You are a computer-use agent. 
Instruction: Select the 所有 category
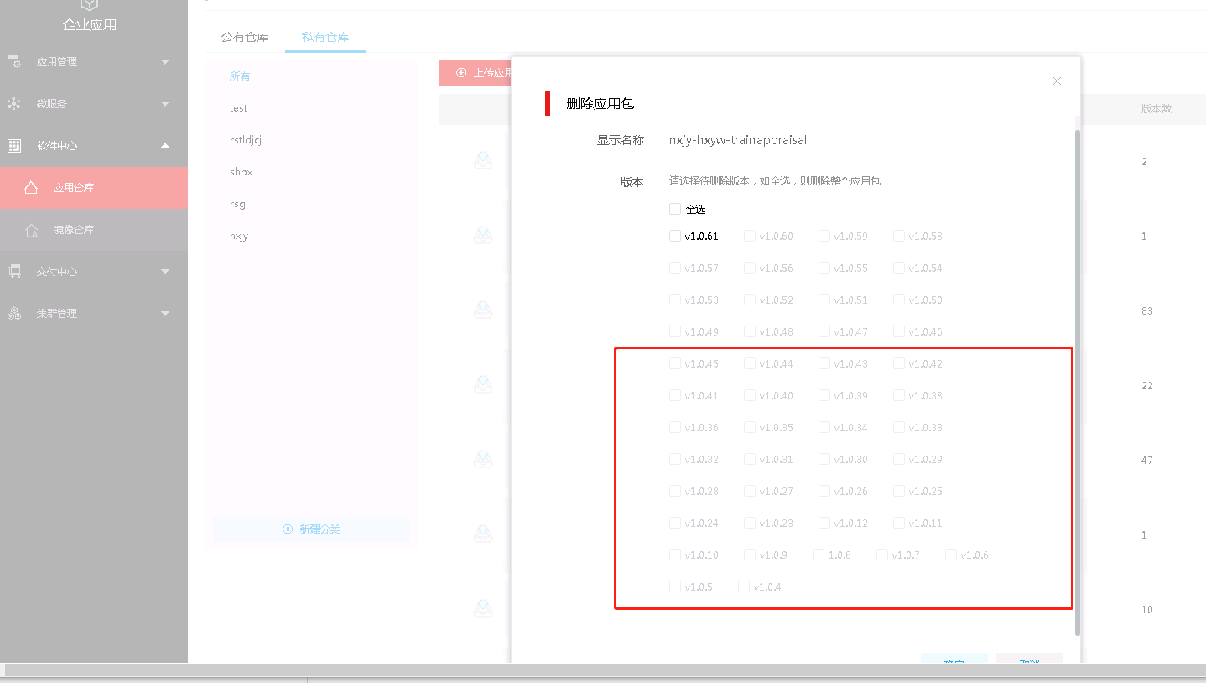coord(240,76)
